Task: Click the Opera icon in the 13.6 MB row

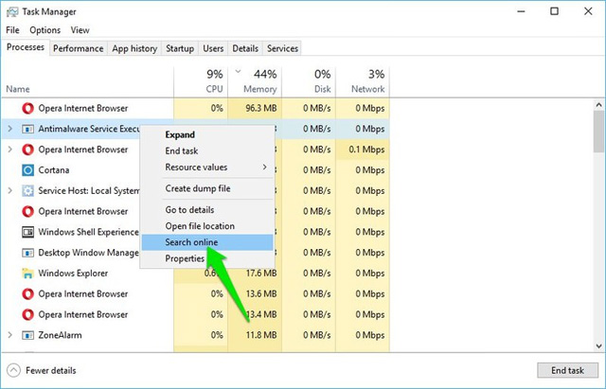Action: pyautogui.click(x=27, y=294)
